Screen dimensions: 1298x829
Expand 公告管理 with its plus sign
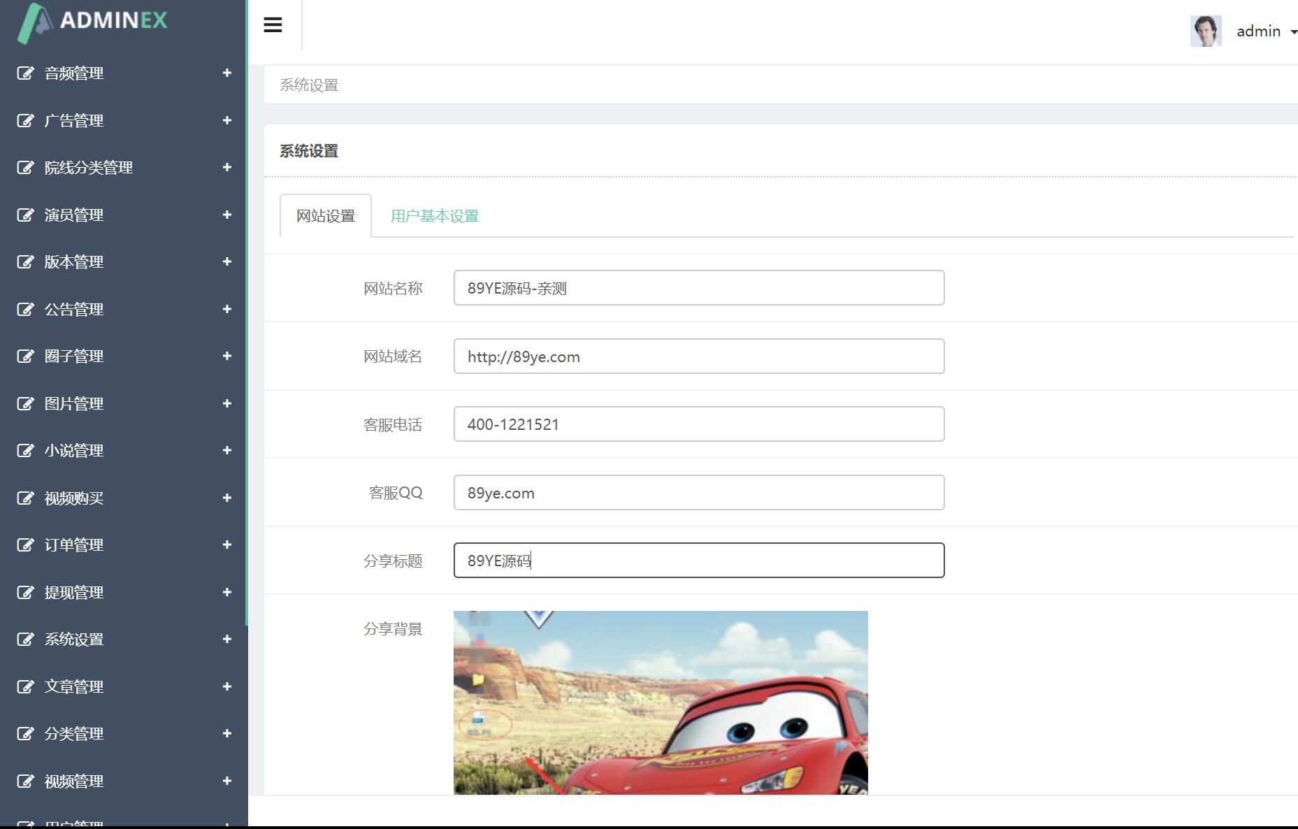[226, 309]
